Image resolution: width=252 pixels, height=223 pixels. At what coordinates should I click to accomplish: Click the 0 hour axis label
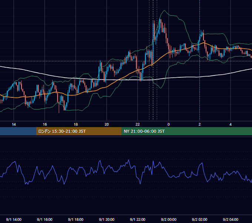point(169,125)
